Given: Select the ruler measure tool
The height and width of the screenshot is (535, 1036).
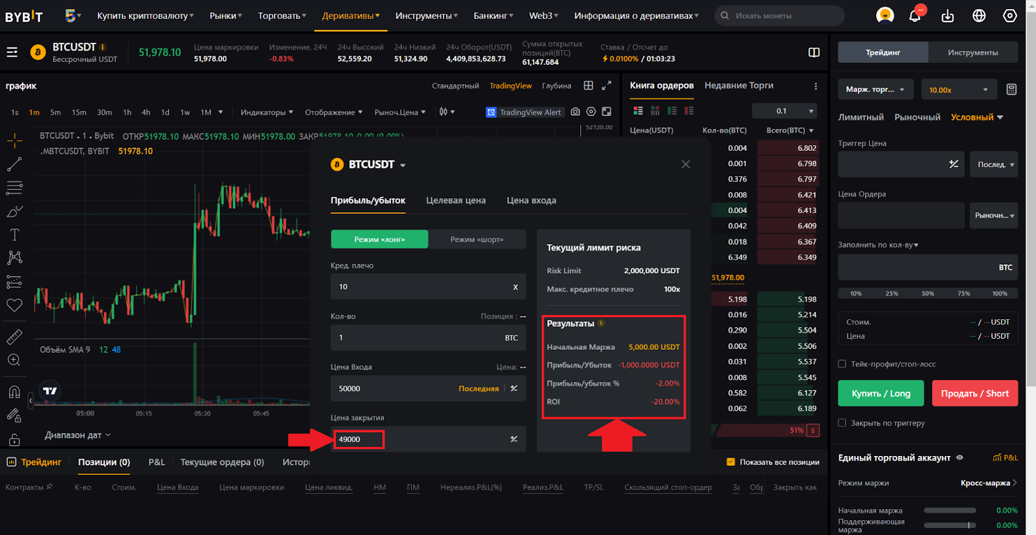Looking at the screenshot, I should point(14,337).
